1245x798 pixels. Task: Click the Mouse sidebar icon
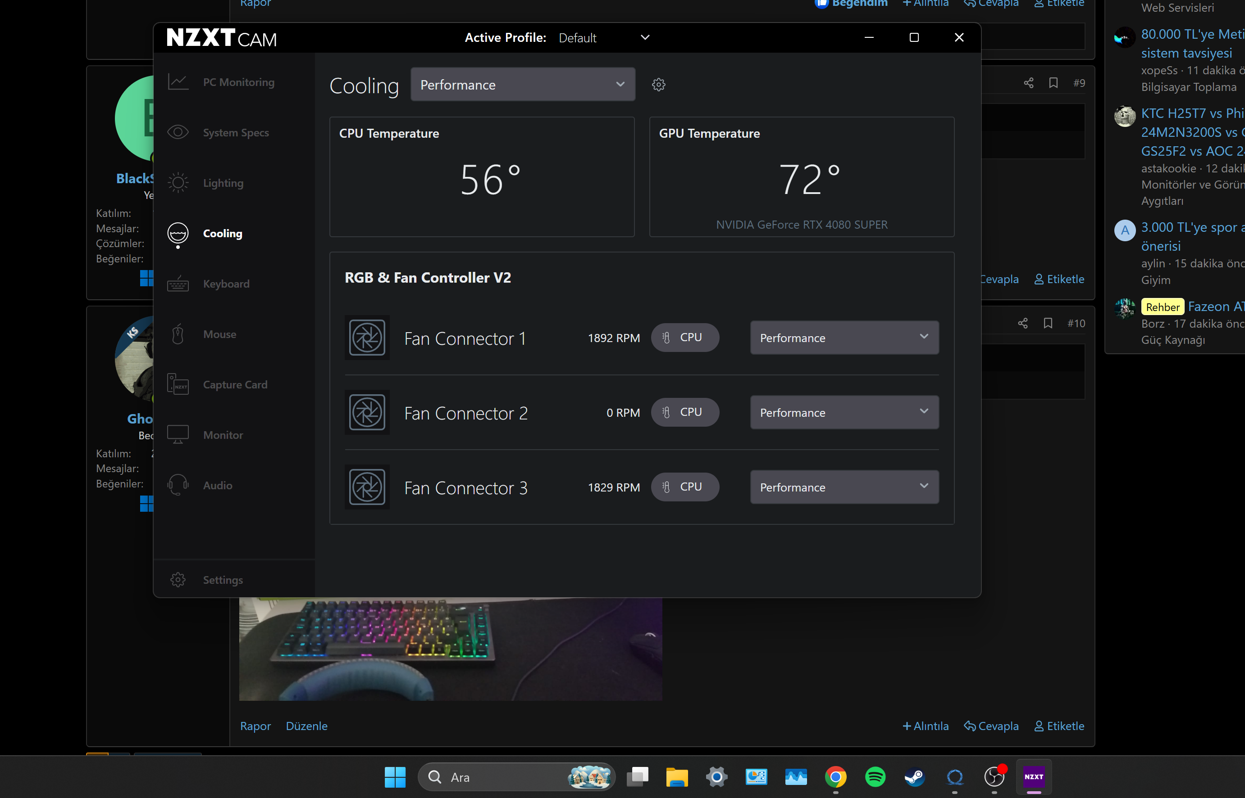coord(178,334)
